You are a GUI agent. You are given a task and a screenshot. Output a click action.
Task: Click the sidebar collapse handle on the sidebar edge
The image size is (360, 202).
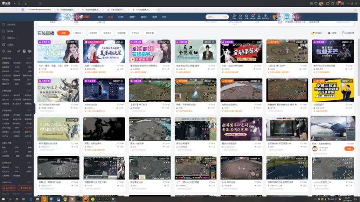click(34, 109)
